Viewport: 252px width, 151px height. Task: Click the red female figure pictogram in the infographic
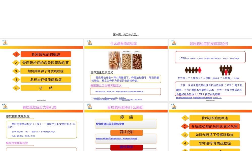tap(200, 70)
